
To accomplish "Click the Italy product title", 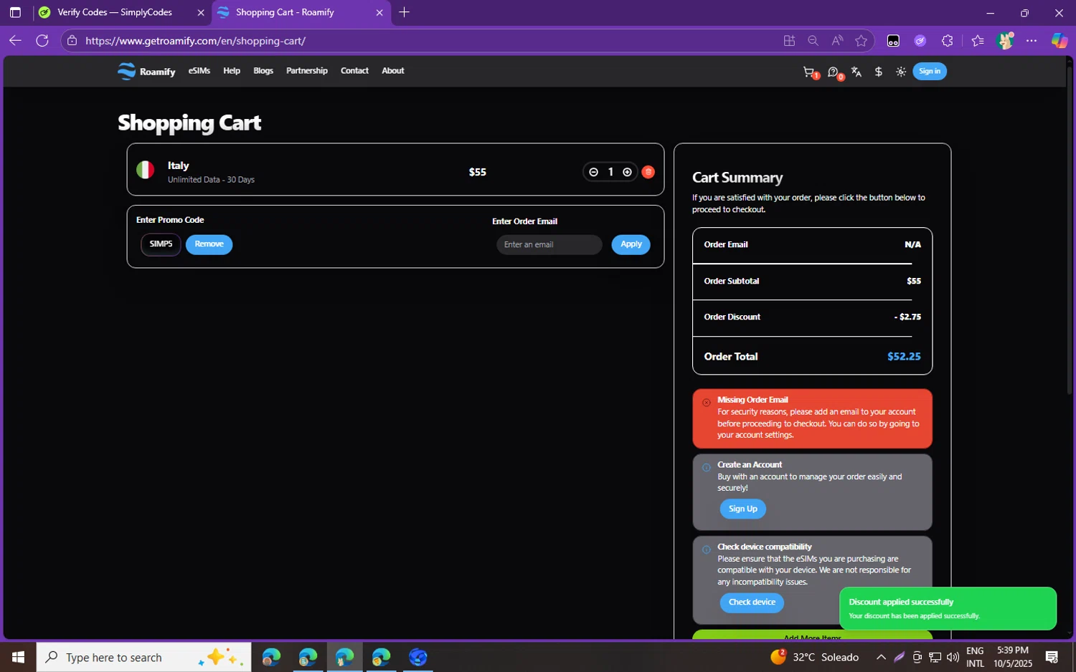I will tap(178, 165).
